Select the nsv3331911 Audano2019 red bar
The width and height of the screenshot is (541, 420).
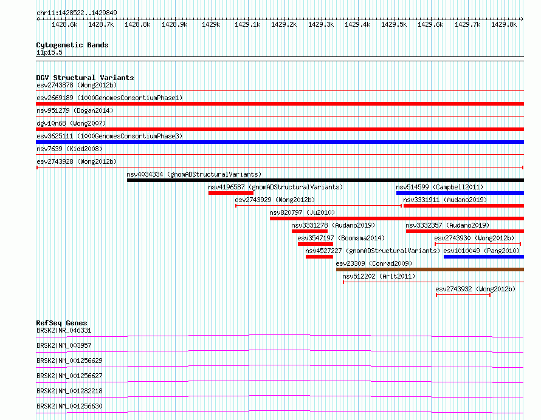click(464, 206)
